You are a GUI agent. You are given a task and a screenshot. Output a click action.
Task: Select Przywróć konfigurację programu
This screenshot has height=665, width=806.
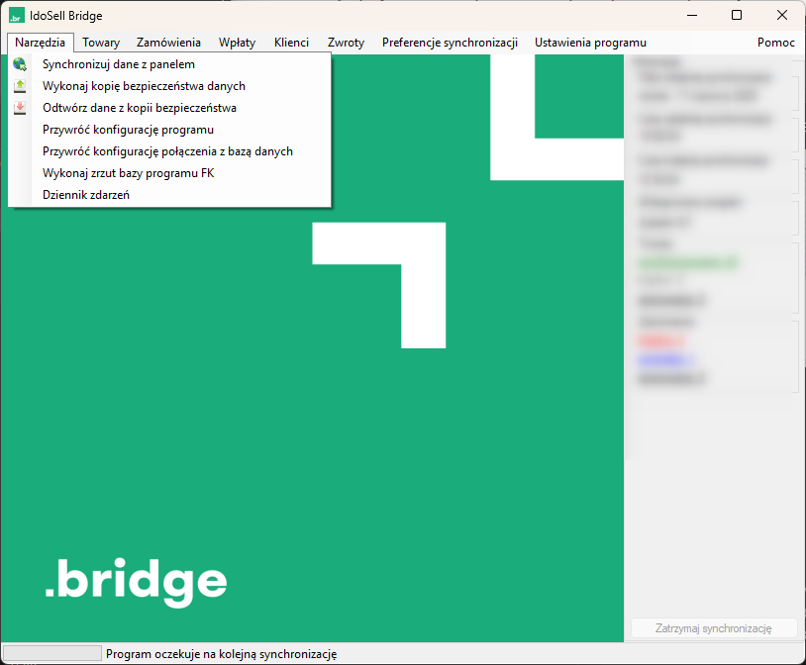coord(169,130)
